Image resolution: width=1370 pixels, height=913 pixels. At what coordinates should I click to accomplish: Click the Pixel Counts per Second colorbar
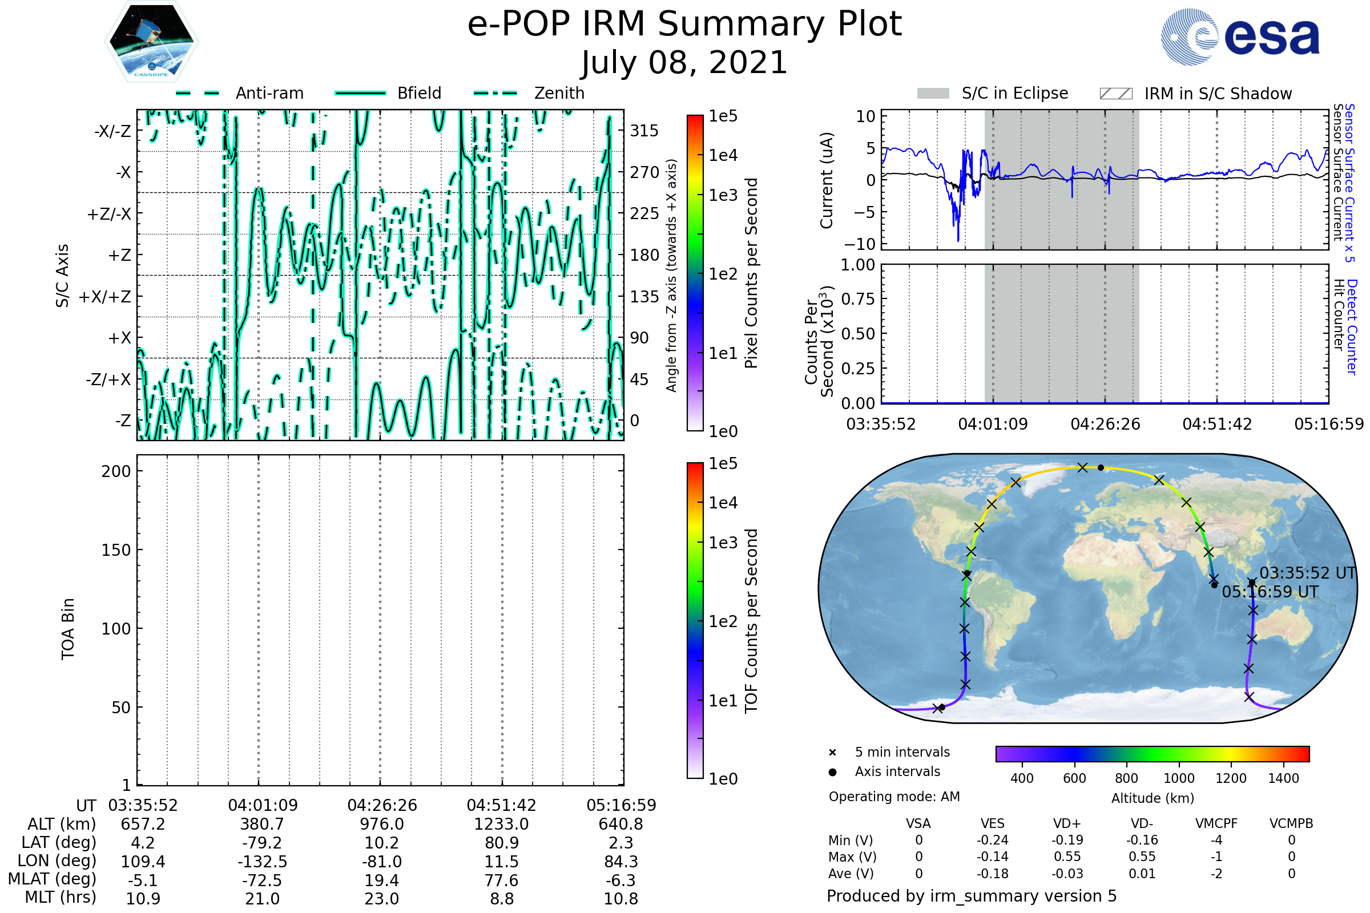click(x=695, y=273)
